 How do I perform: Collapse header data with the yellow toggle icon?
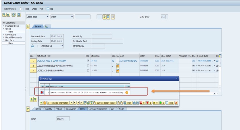[28, 27]
